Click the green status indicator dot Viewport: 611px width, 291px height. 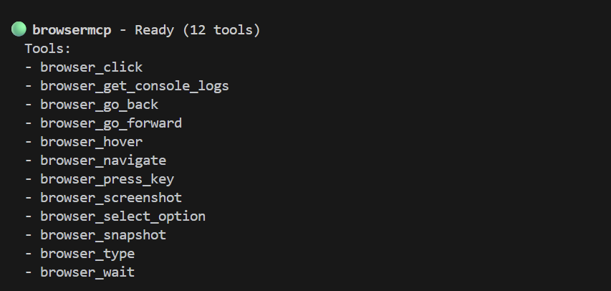coord(19,29)
